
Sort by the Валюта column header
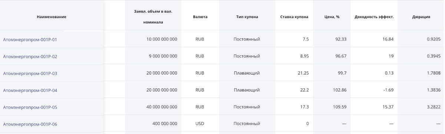pos(200,17)
